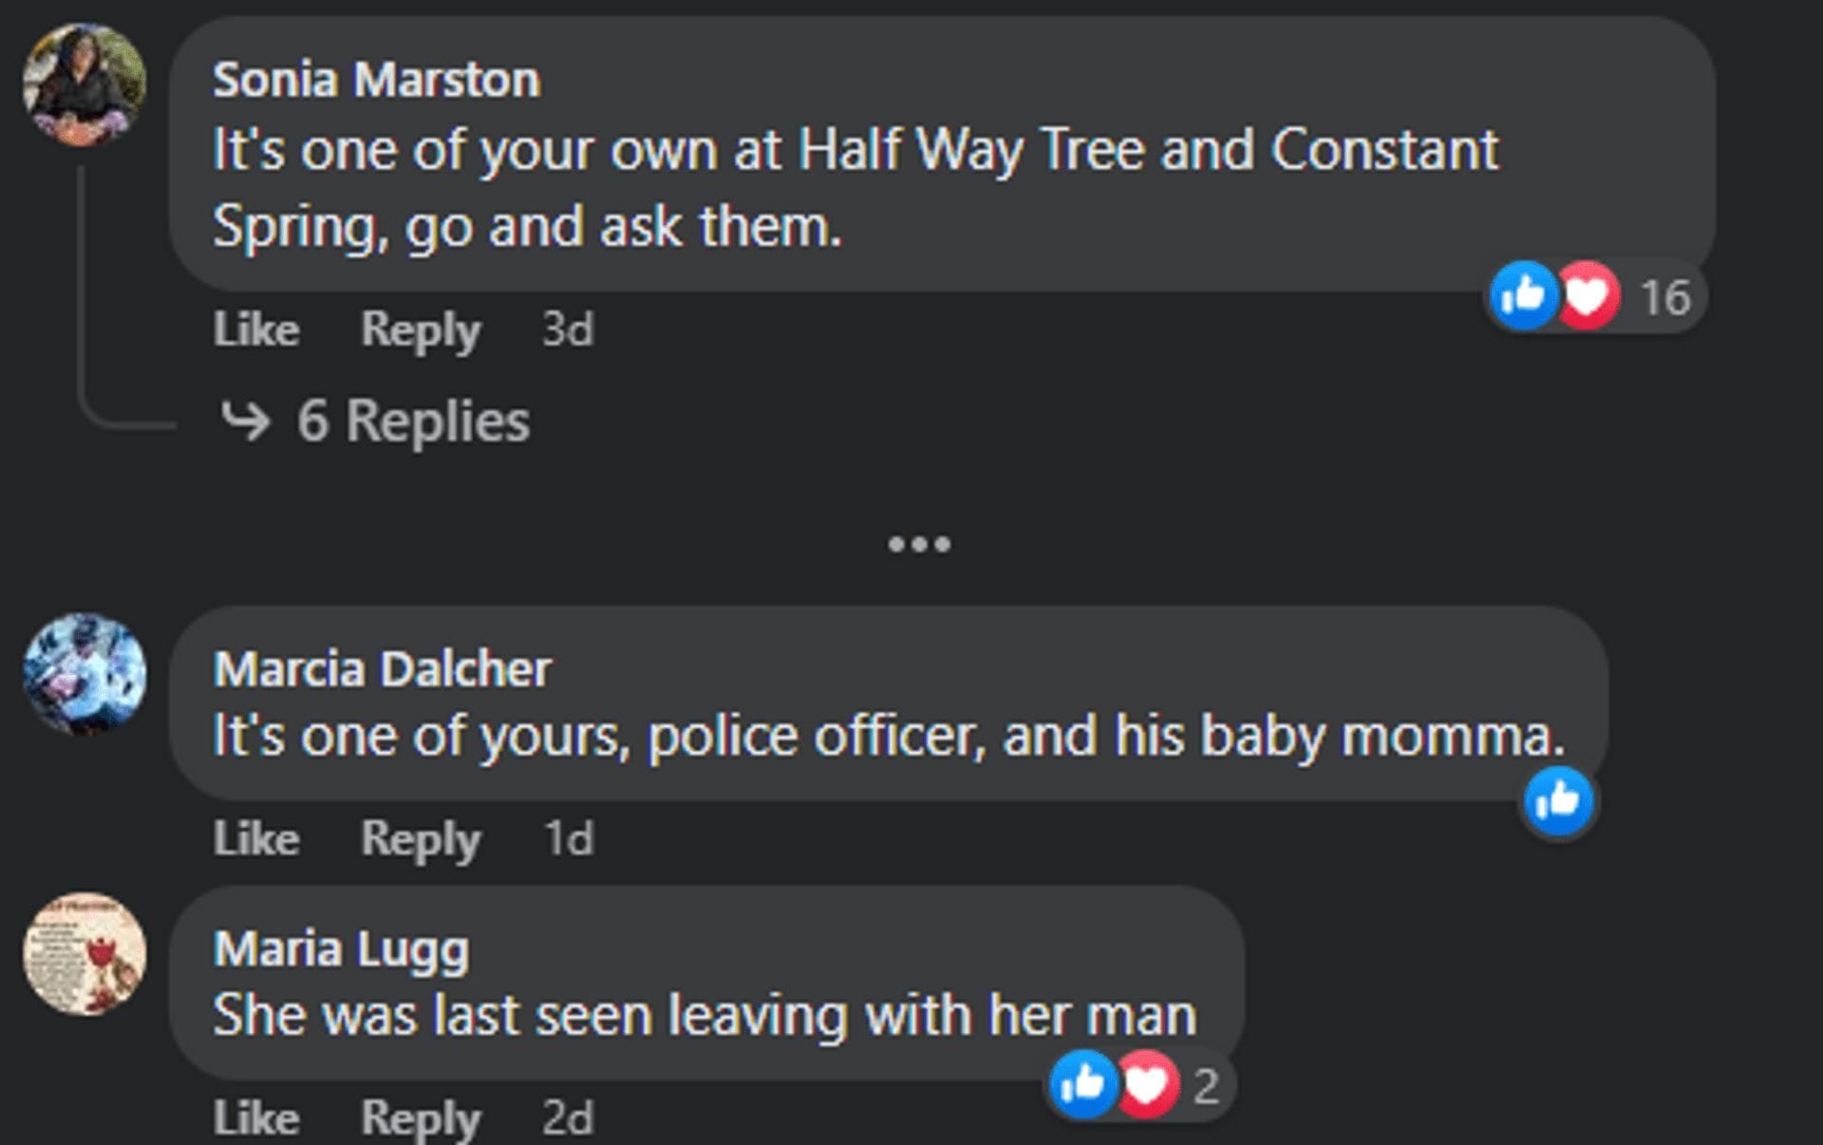Click the thumbs-up reaction on Maria's comment
This screenshot has width=1823, height=1145.
1082,1083
